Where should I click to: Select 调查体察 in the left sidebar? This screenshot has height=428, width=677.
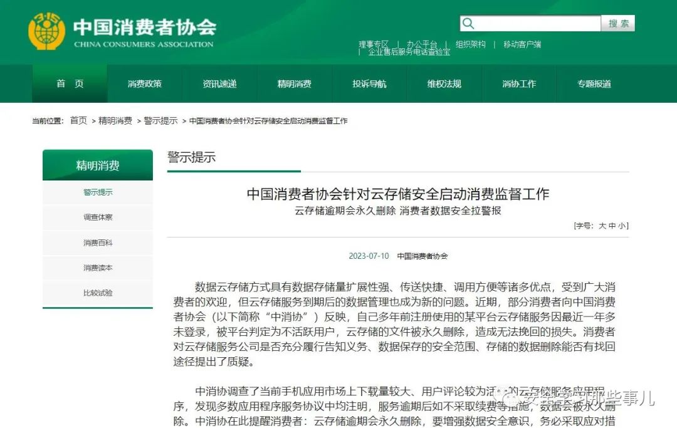pyautogui.click(x=98, y=217)
